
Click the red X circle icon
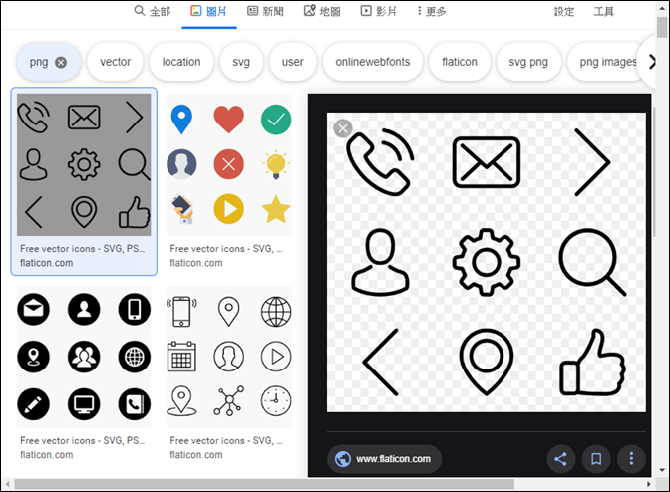click(x=229, y=164)
